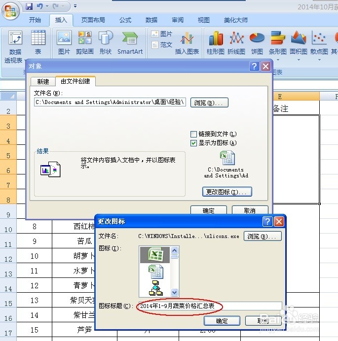Cancel the 更改图标 dialog with 取消
Screen dimensions: 338x341
263,321
